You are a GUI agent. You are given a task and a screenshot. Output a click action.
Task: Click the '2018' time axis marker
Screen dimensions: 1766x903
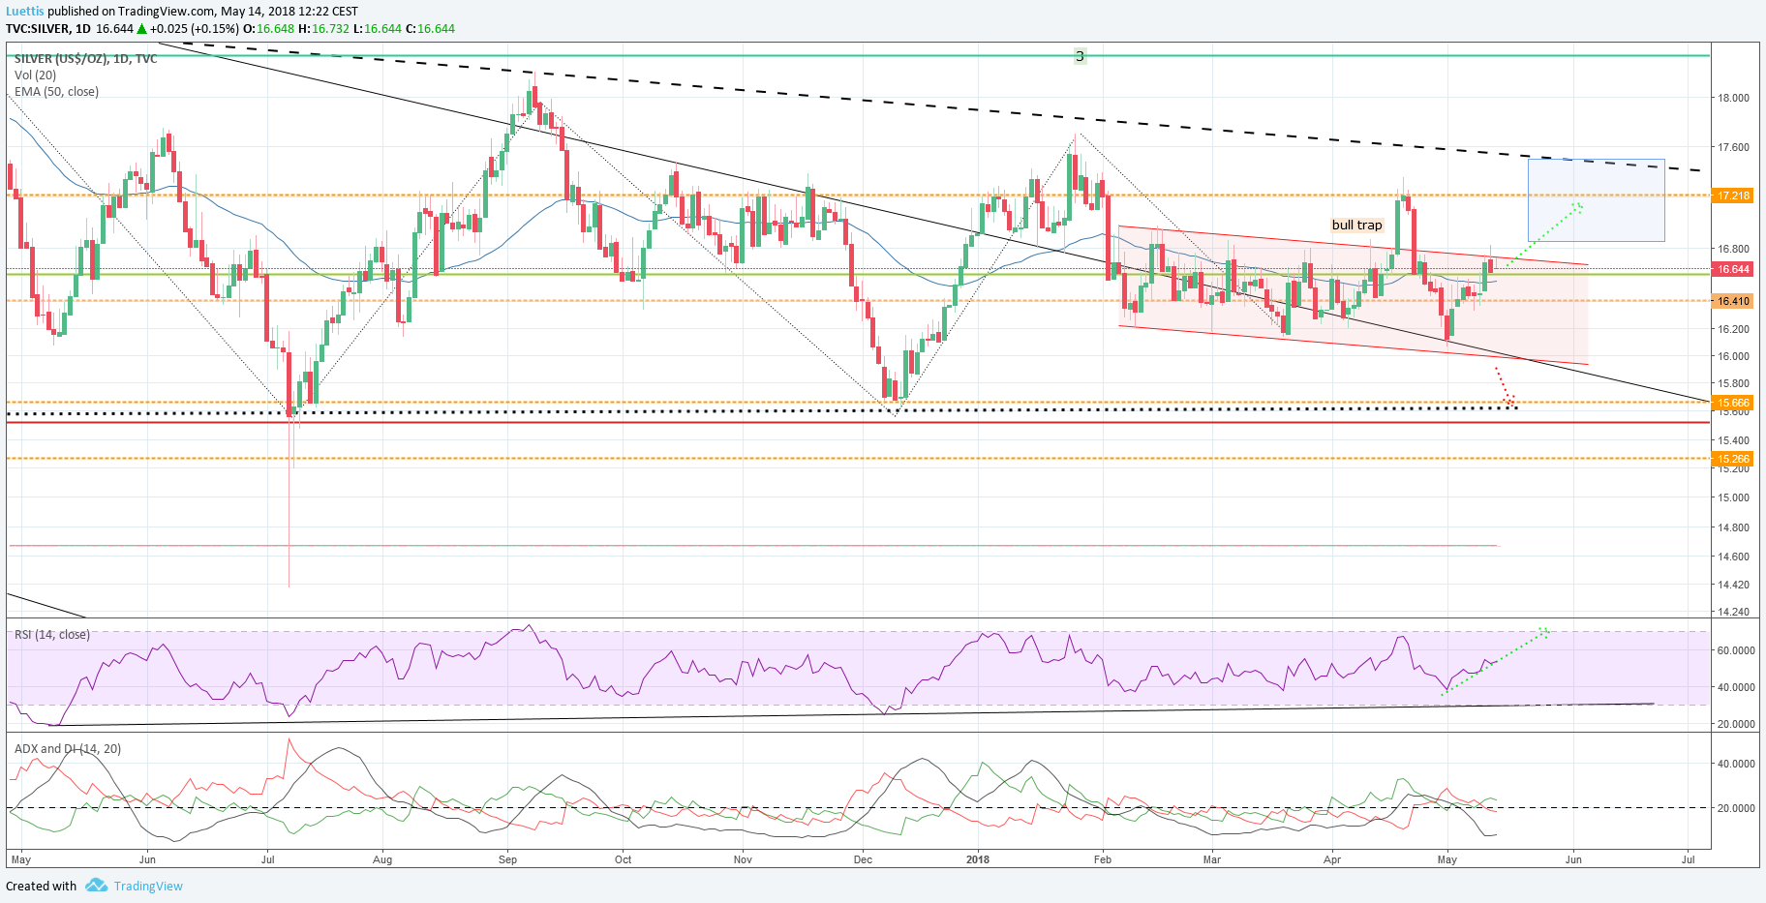tap(978, 859)
